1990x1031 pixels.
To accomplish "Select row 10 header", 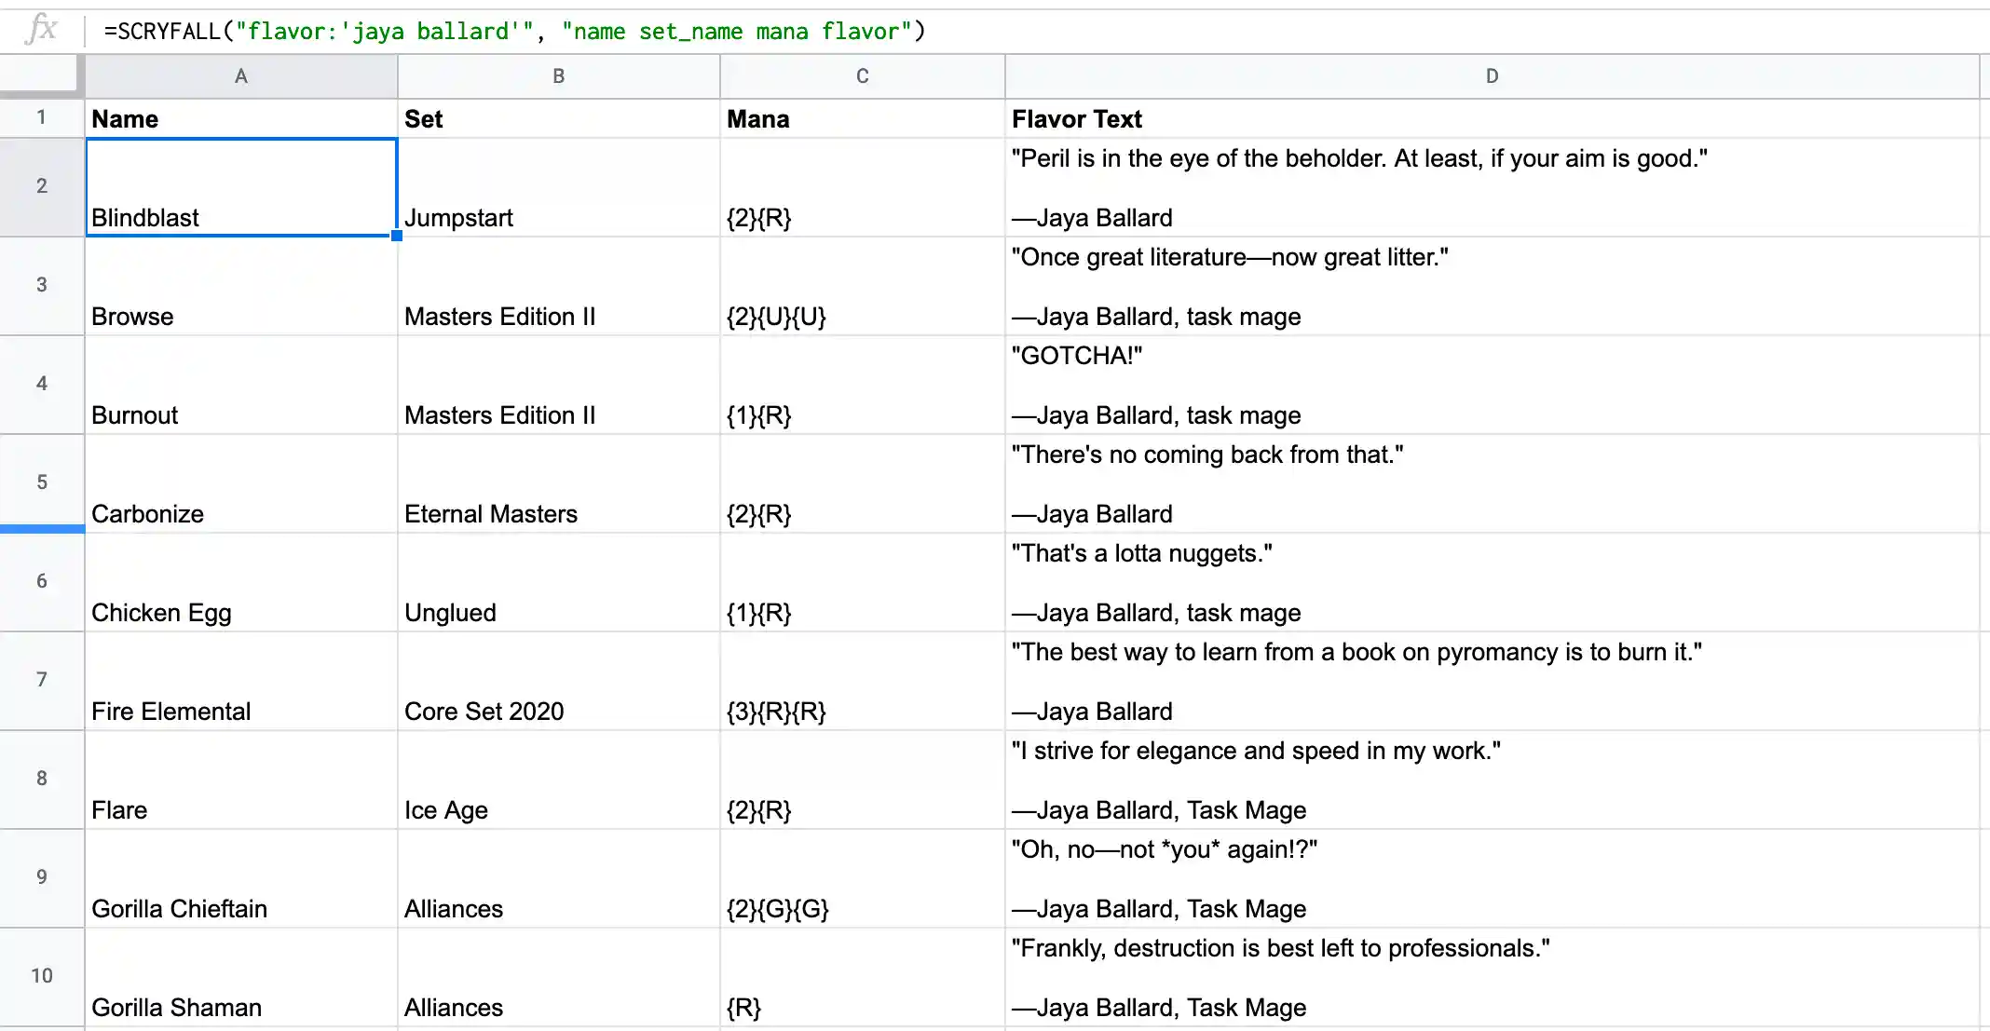I will [42, 976].
